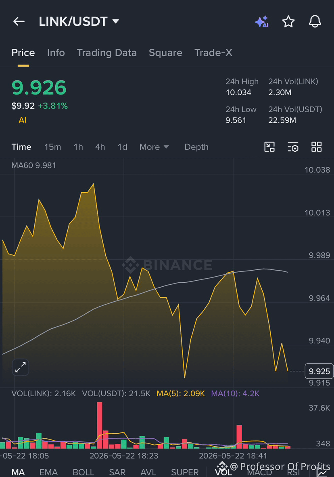The height and width of the screenshot is (477, 334).
Task: Tap the 9.926 last price value
Action: click(39, 88)
